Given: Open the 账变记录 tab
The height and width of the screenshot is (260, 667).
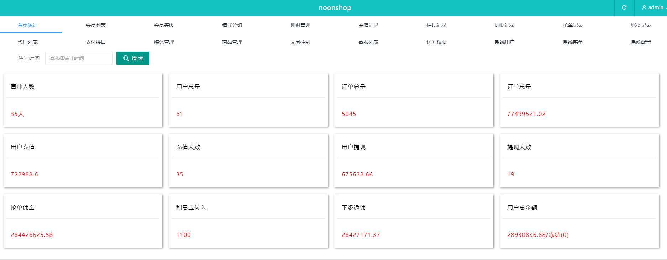Looking at the screenshot, I should pyautogui.click(x=641, y=25).
